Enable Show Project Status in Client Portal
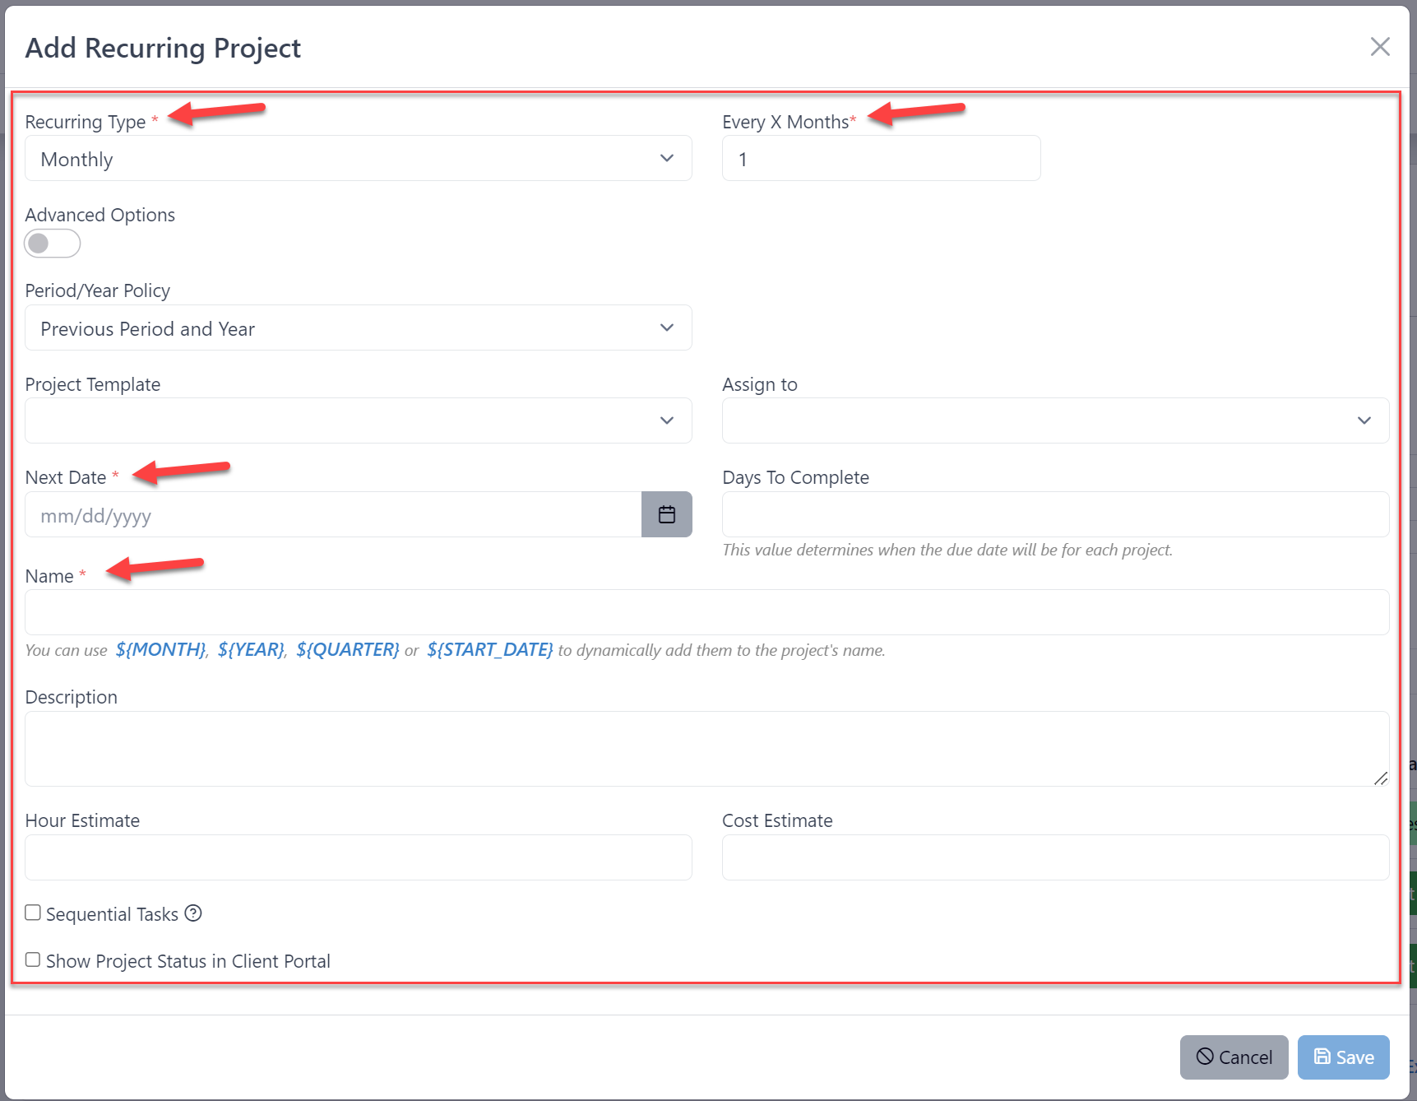The image size is (1417, 1101). point(33,959)
